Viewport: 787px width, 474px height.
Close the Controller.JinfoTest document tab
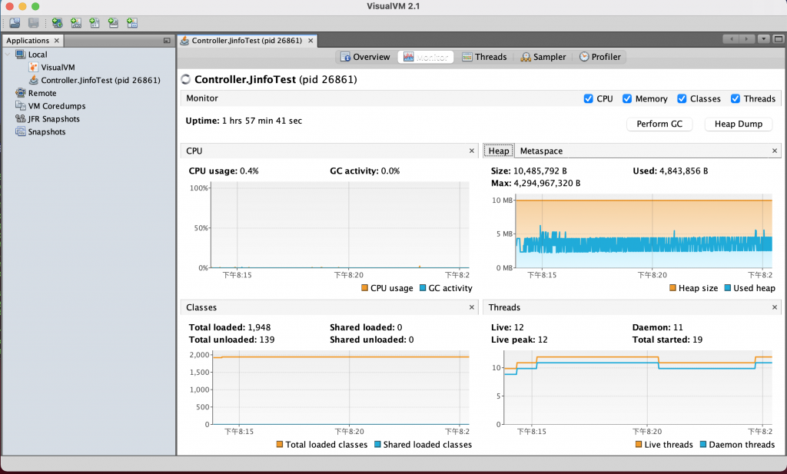tap(310, 41)
